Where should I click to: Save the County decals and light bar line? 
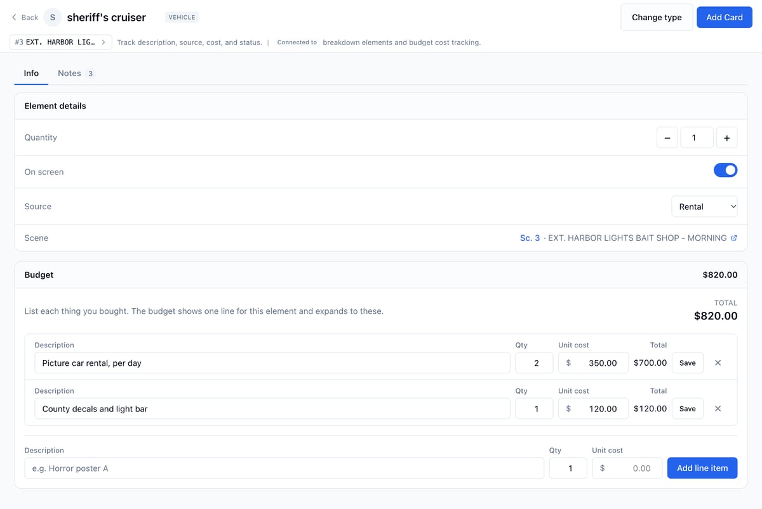688,408
